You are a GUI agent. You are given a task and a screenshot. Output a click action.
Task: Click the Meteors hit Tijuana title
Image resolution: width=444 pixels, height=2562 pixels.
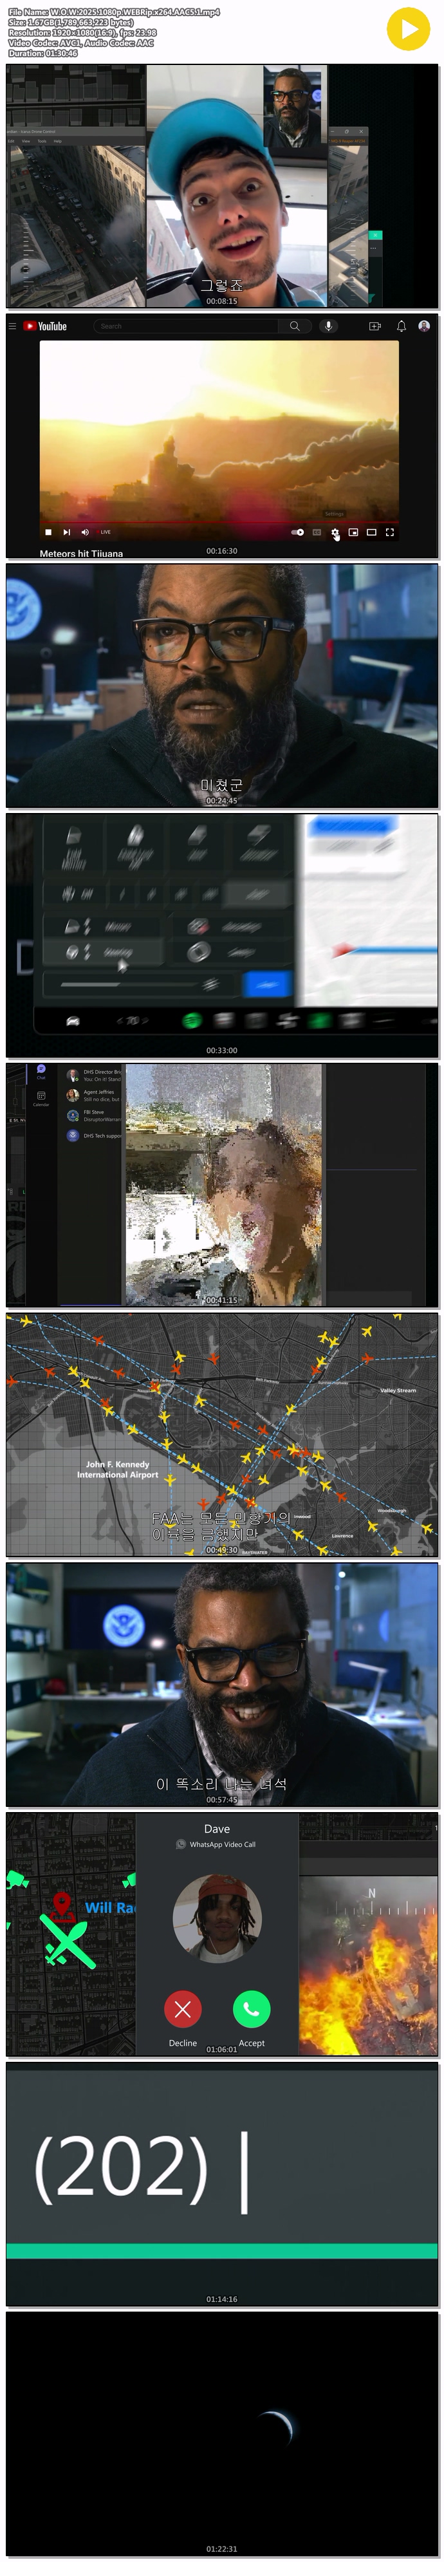coord(82,553)
